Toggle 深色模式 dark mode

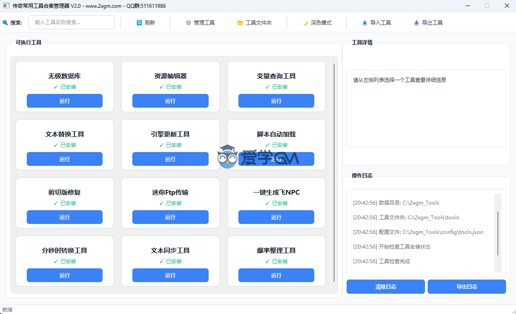[317, 23]
